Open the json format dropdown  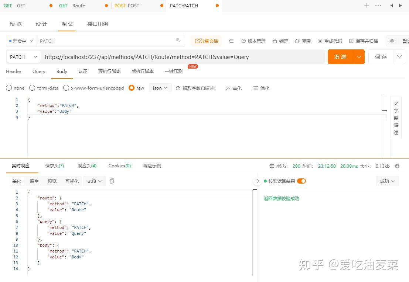tap(160, 88)
